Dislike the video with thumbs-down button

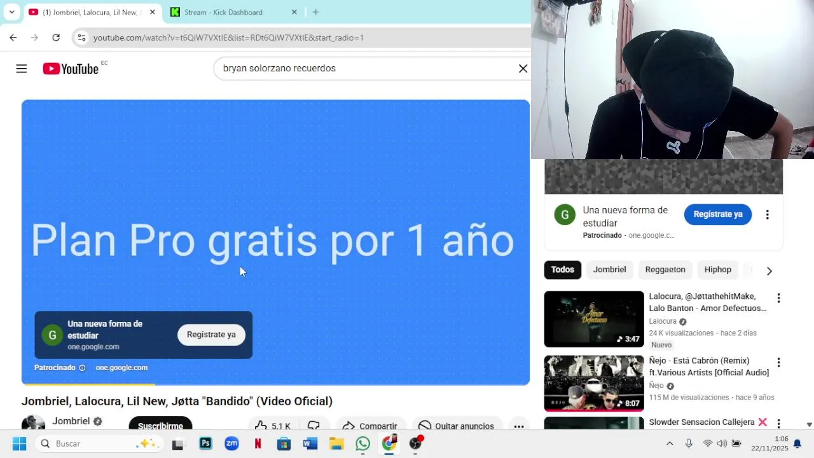[x=314, y=425]
